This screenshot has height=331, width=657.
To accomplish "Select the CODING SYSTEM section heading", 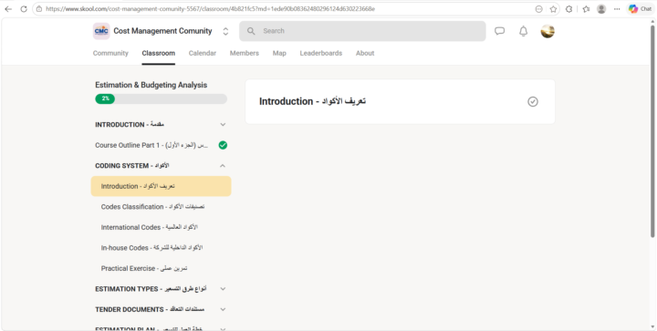I will [132, 166].
